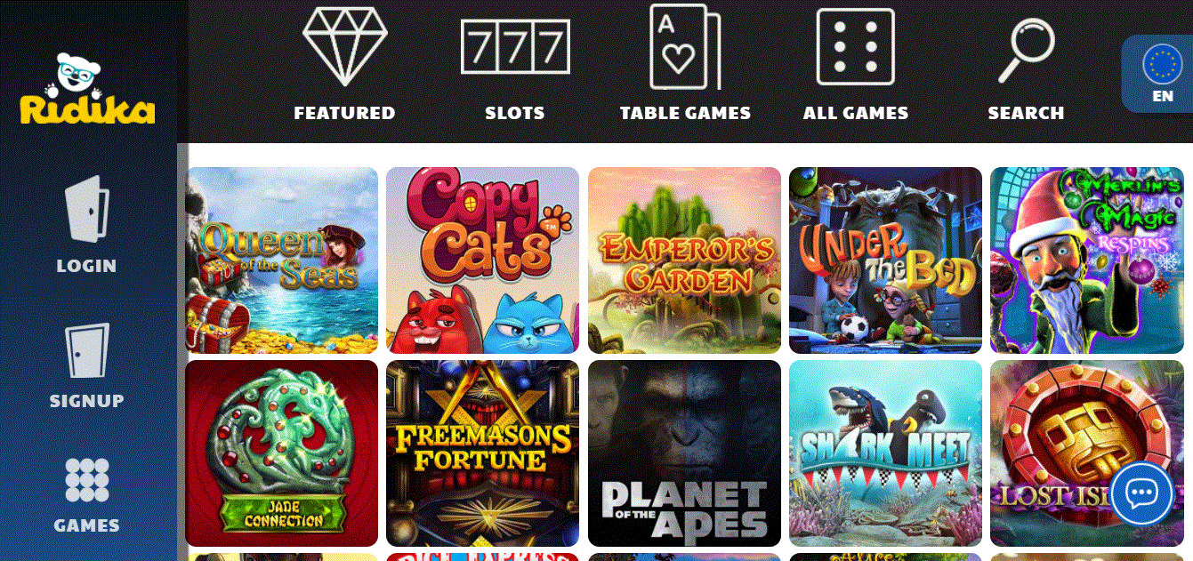This screenshot has width=1193, height=561.
Task: Click the Login door icon
Action: (86, 210)
